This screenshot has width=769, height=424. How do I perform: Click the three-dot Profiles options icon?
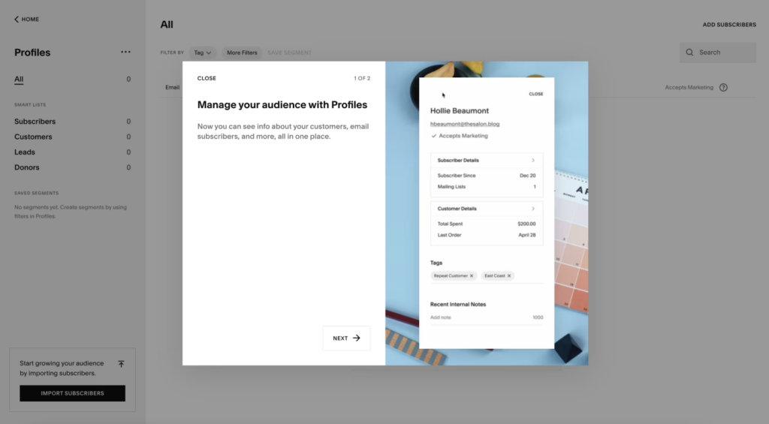point(125,53)
